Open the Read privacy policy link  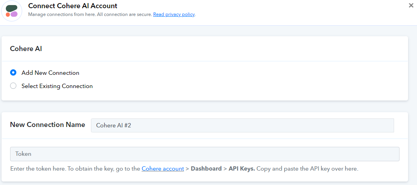(x=174, y=14)
